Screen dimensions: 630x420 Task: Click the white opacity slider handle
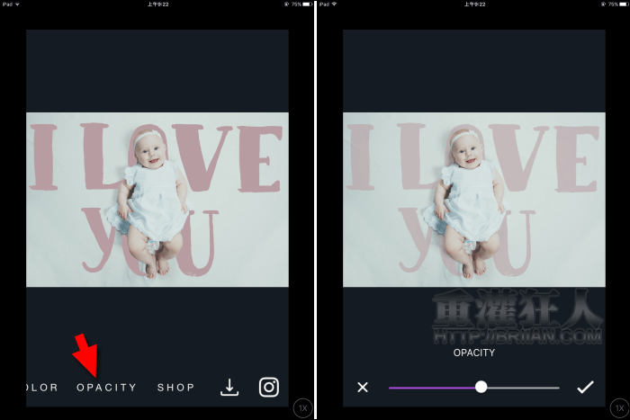[481, 387]
